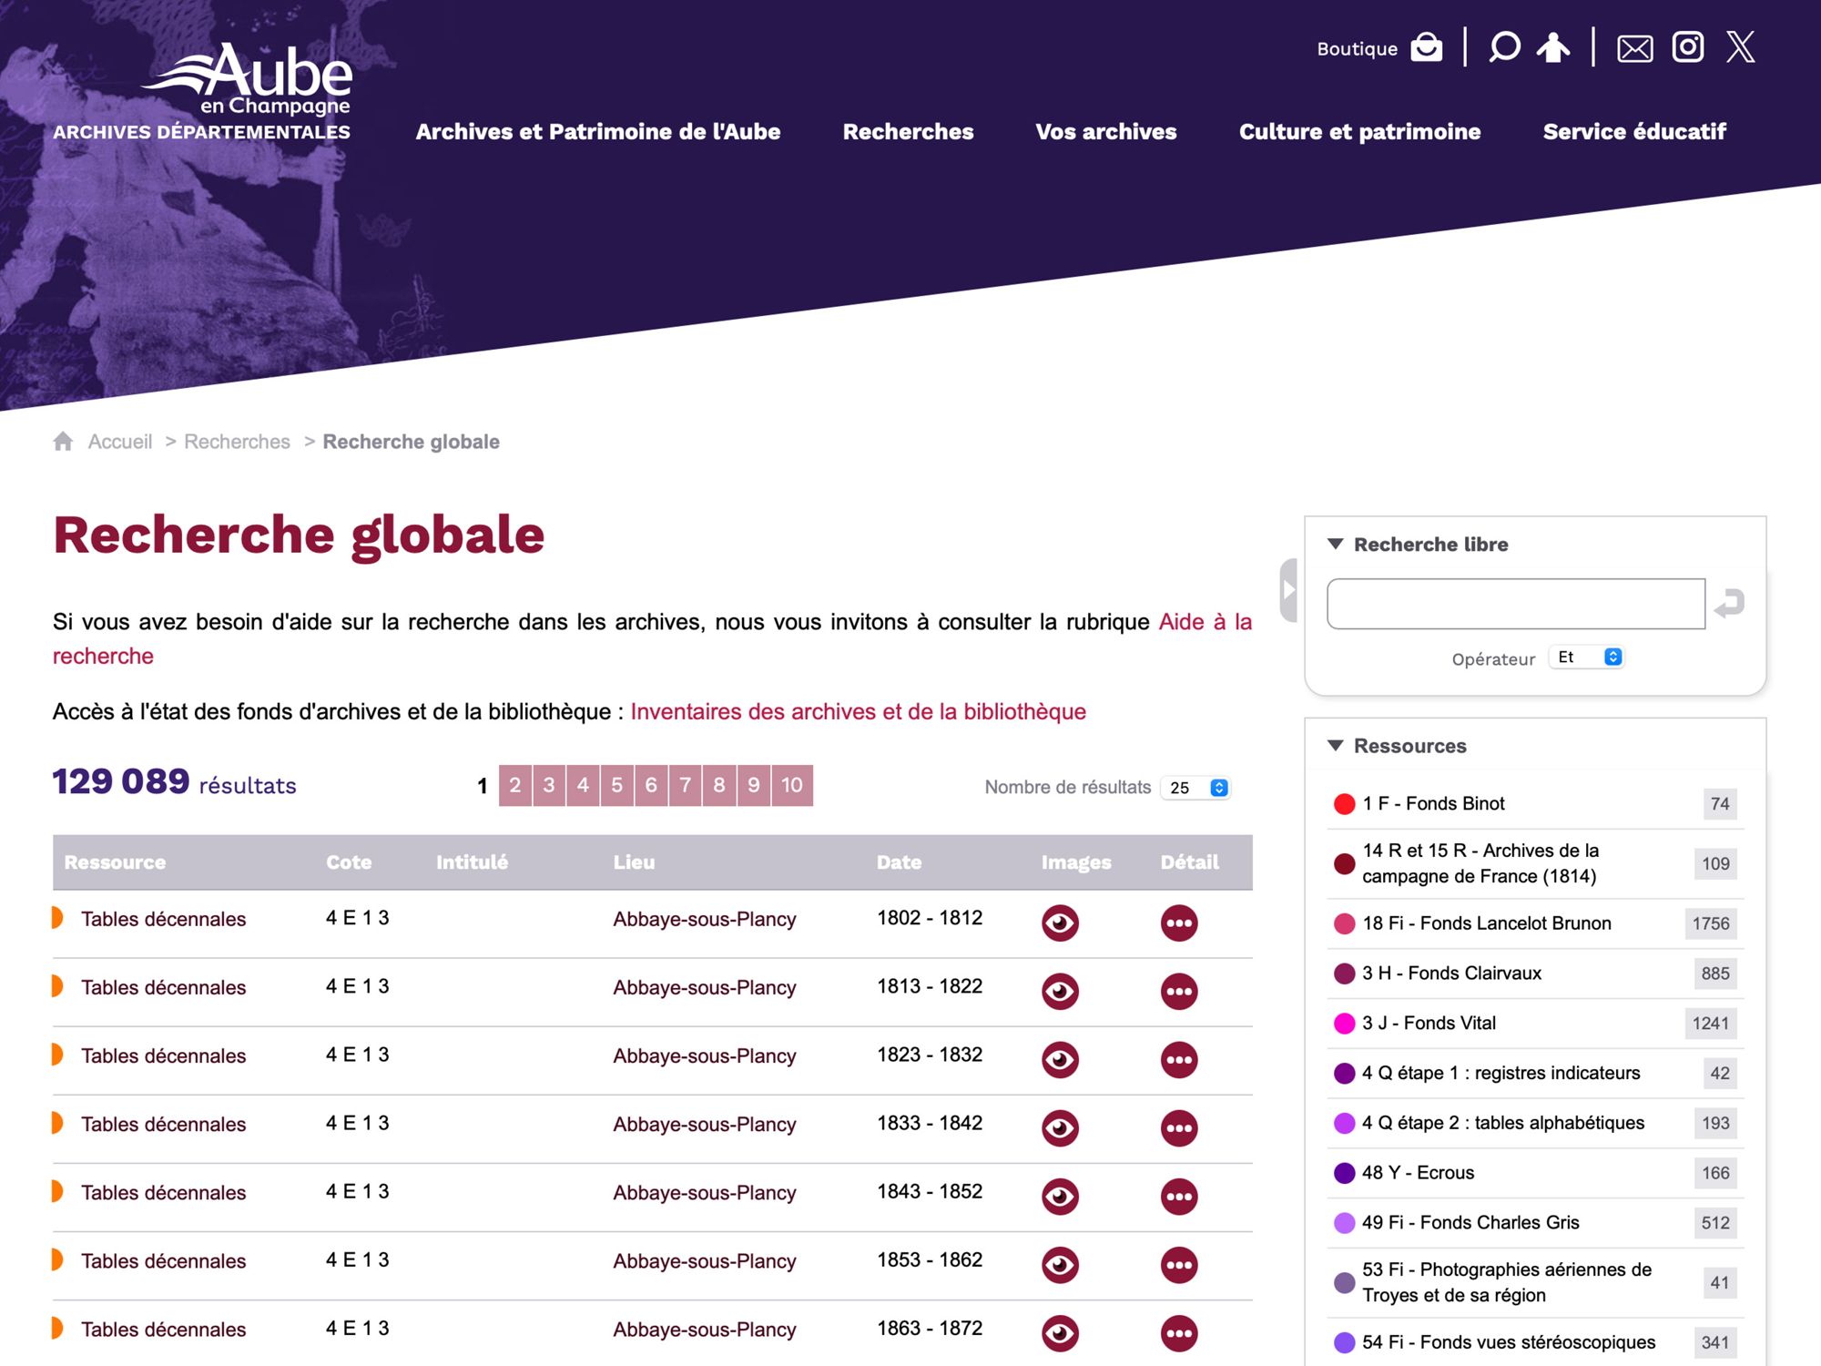Click red dot for 1 F - Fonds Binot

coord(1344,804)
